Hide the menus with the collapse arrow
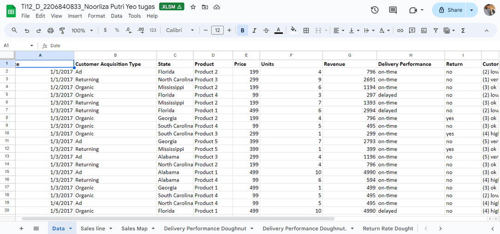The image size is (500, 234). (x=487, y=30)
